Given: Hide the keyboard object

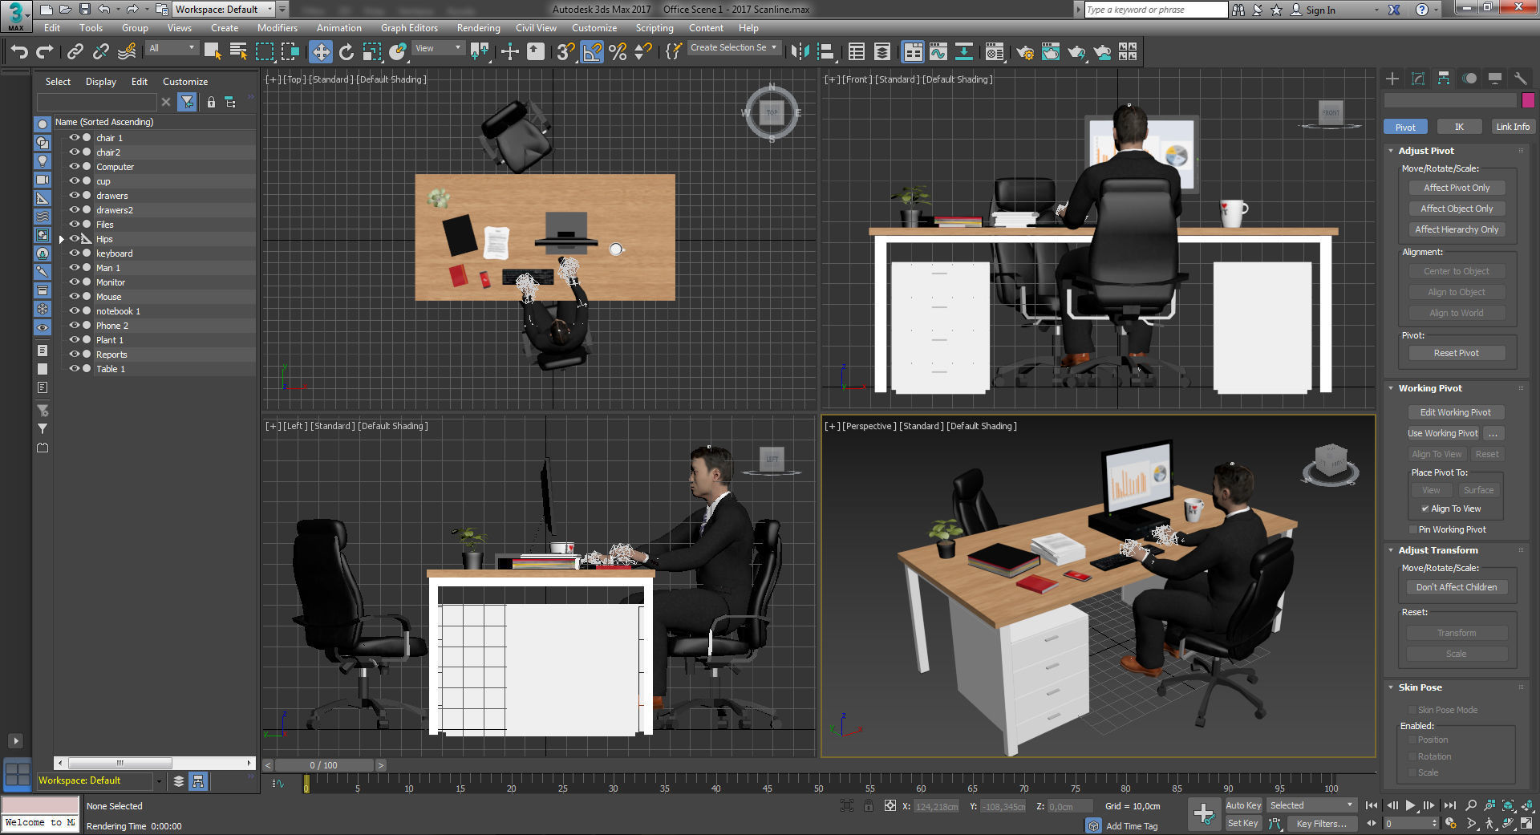Looking at the screenshot, I should (x=74, y=253).
